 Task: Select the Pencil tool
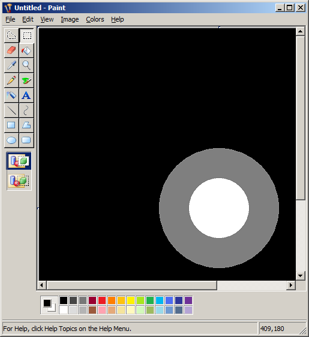tap(11, 80)
